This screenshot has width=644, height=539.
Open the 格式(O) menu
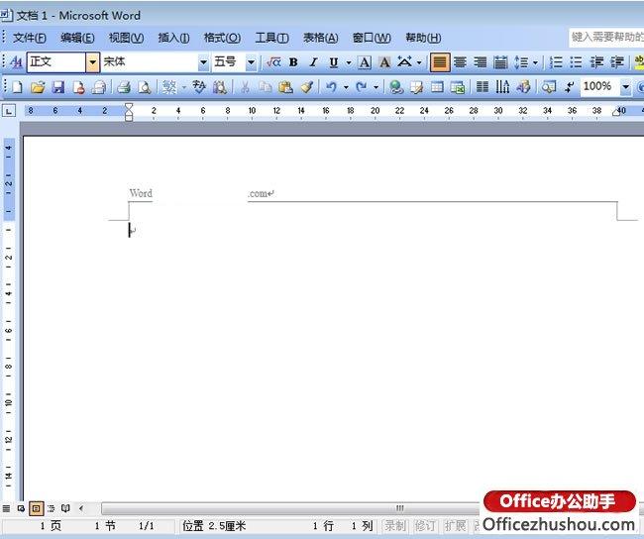[x=221, y=38]
